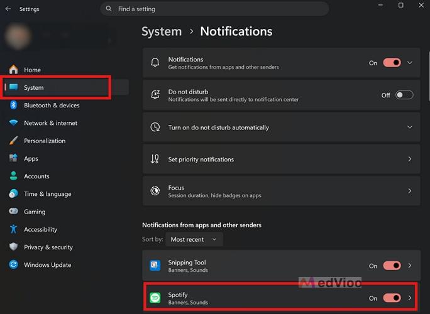The height and width of the screenshot is (314, 430).
Task: Click the Gaming sidebar label
Action: [35, 212]
